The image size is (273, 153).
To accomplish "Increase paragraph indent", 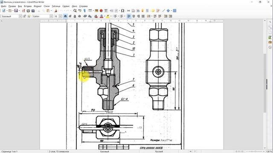I will [166, 16].
